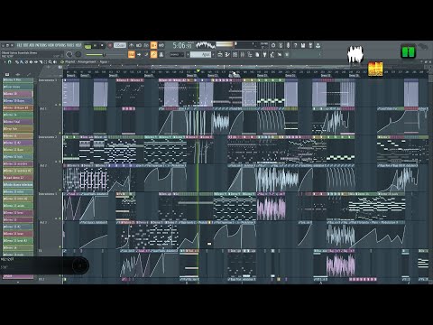The width and height of the screenshot is (433, 325).
Task: Toggle the recording countdown icon
Action: pyautogui.click(x=146, y=45)
